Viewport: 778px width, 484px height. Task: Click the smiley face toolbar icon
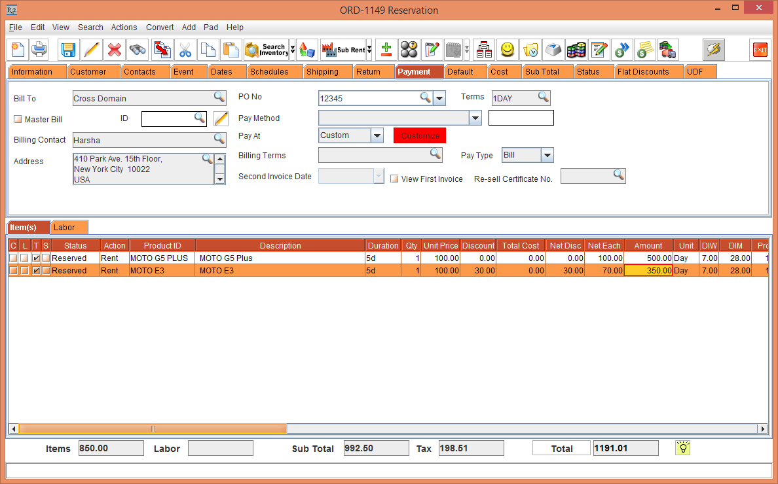pos(507,50)
